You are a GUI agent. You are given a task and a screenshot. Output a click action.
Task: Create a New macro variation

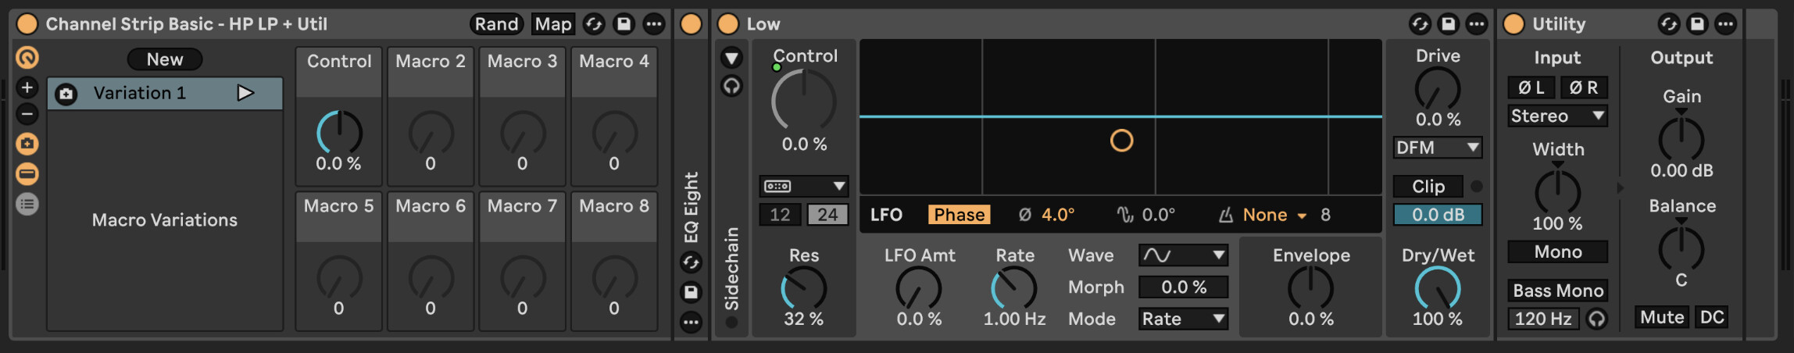pyautogui.click(x=165, y=59)
